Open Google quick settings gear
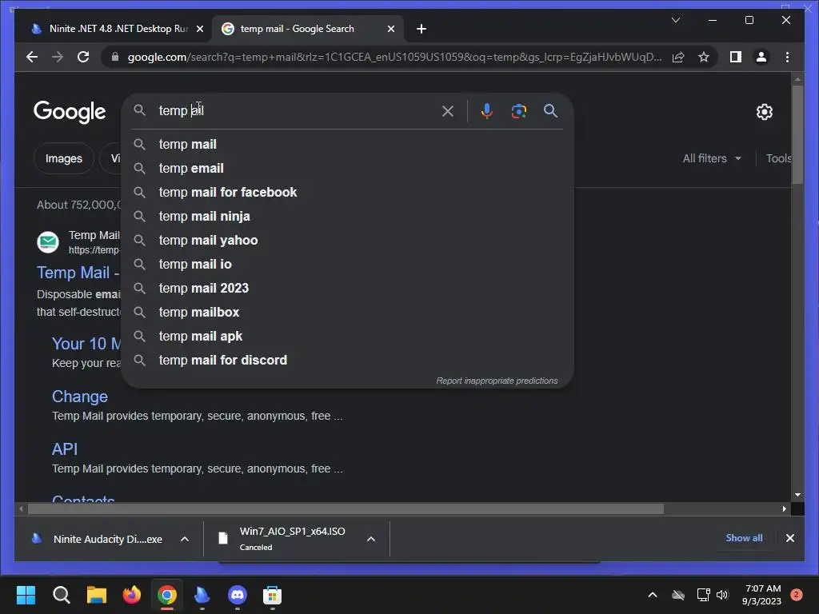This screenshot has height=614, width=819. [x=764, y=112]
